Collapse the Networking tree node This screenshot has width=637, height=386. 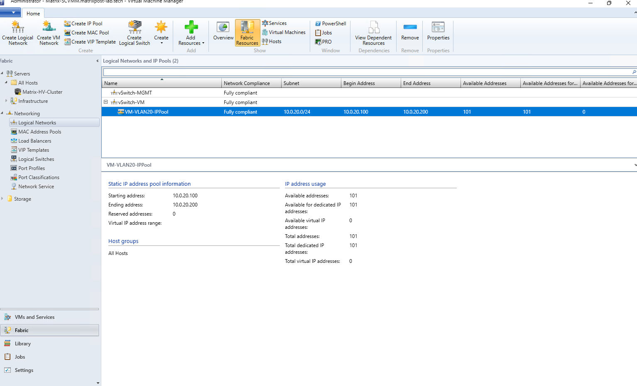(2, 113)
